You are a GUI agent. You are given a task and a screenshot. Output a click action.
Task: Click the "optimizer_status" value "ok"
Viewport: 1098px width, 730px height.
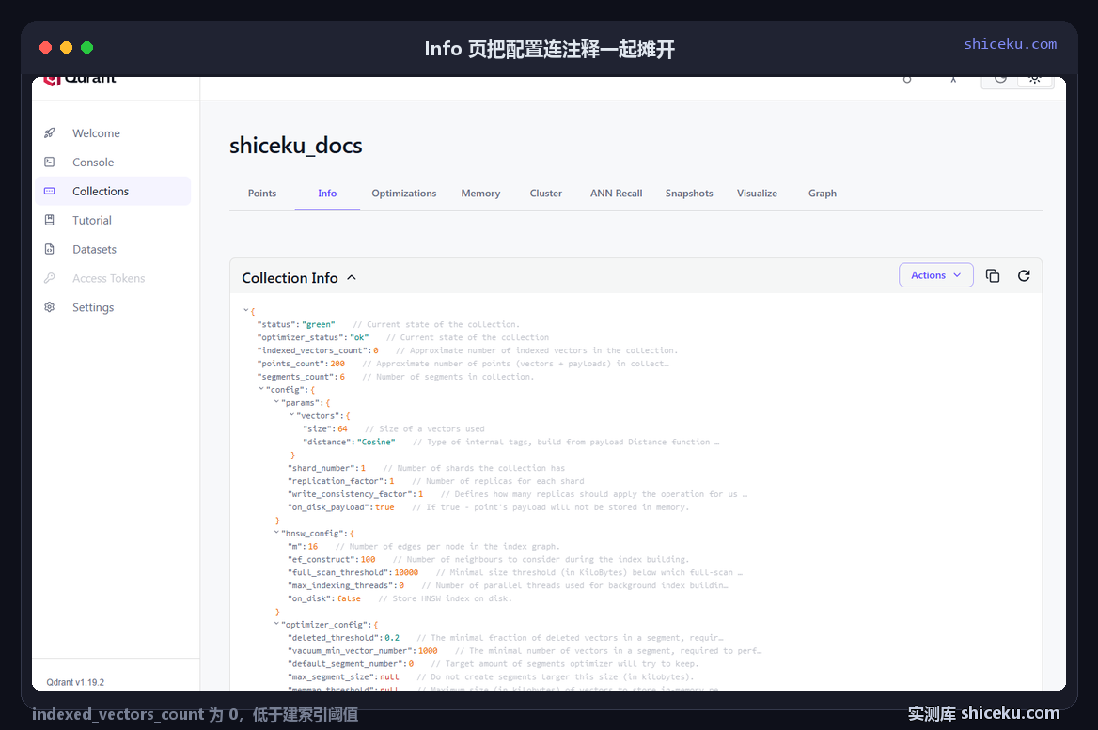[358, 337]
